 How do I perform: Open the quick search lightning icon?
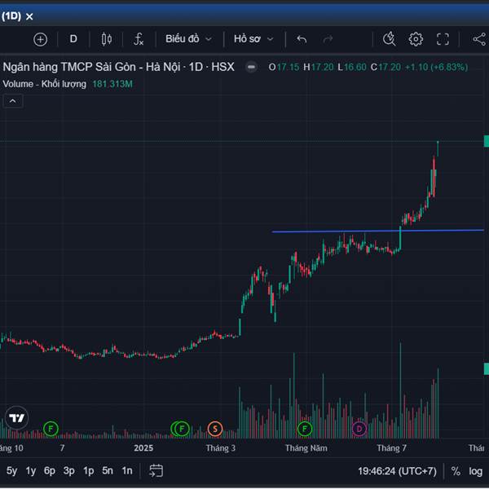click(x=389, y=39)
